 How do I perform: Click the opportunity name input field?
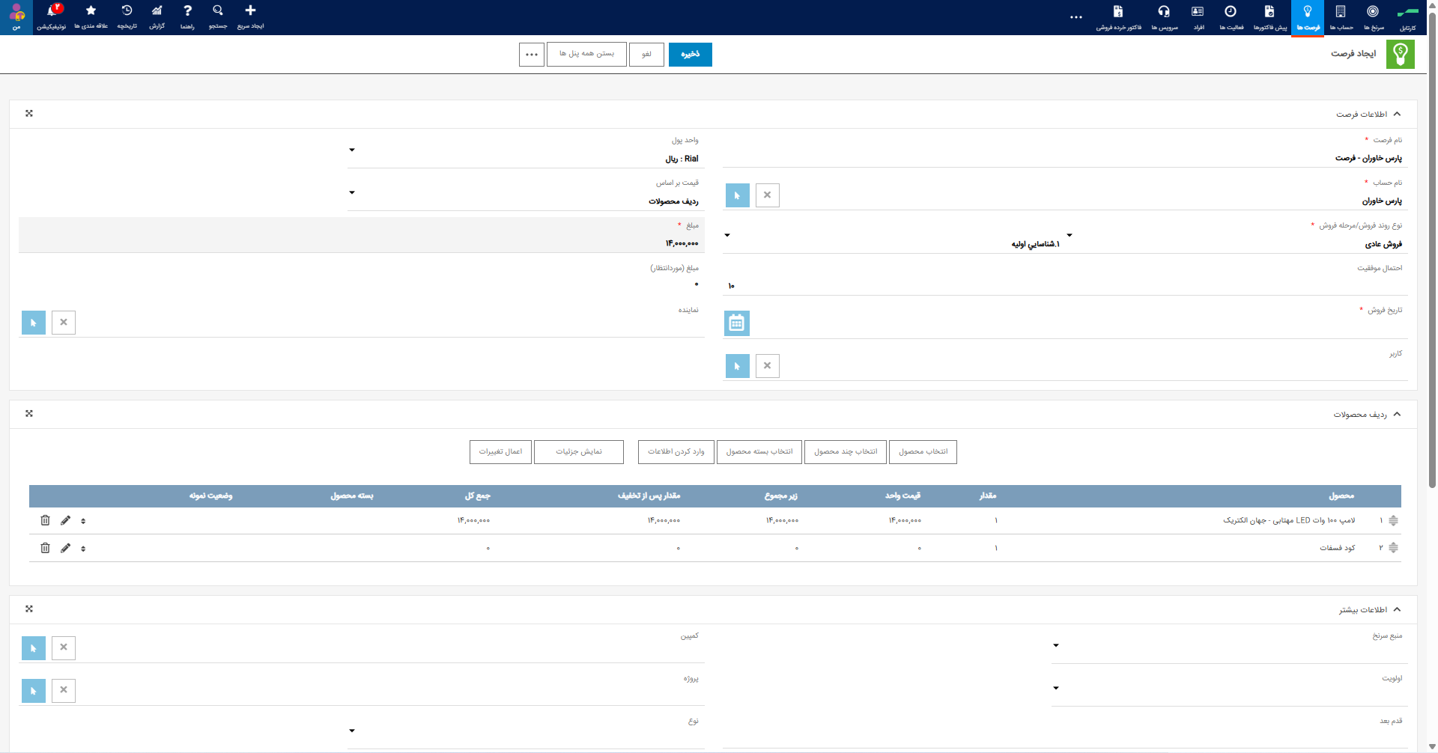coord(1065,159)
